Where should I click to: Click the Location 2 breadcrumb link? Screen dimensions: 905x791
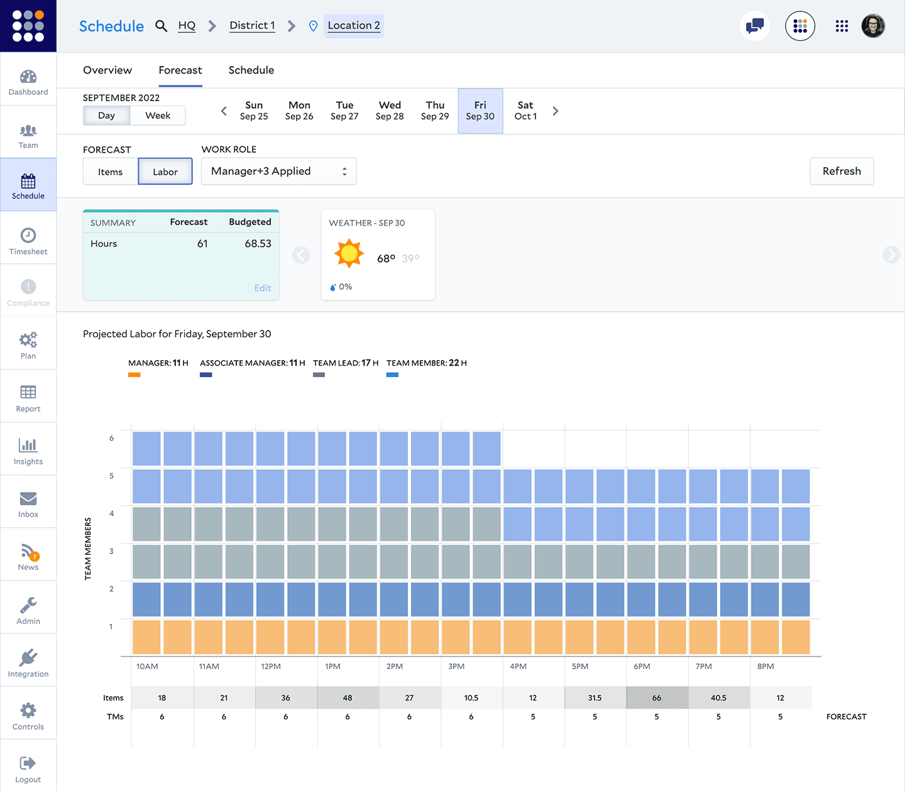[x=354, y=26]
